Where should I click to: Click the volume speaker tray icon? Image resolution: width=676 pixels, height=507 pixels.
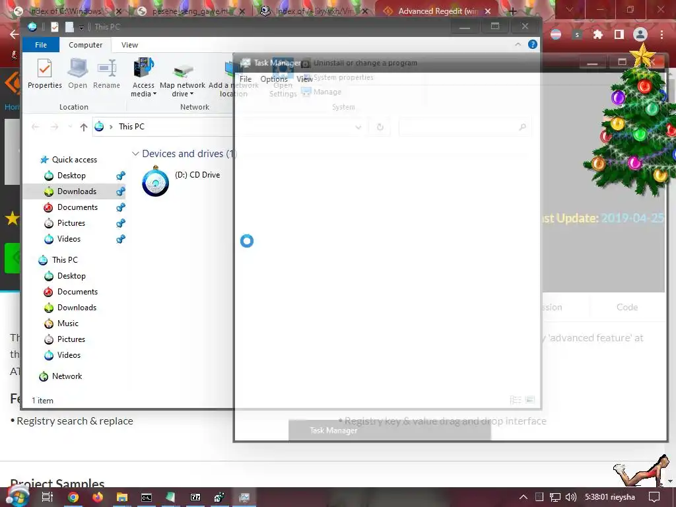571,497
